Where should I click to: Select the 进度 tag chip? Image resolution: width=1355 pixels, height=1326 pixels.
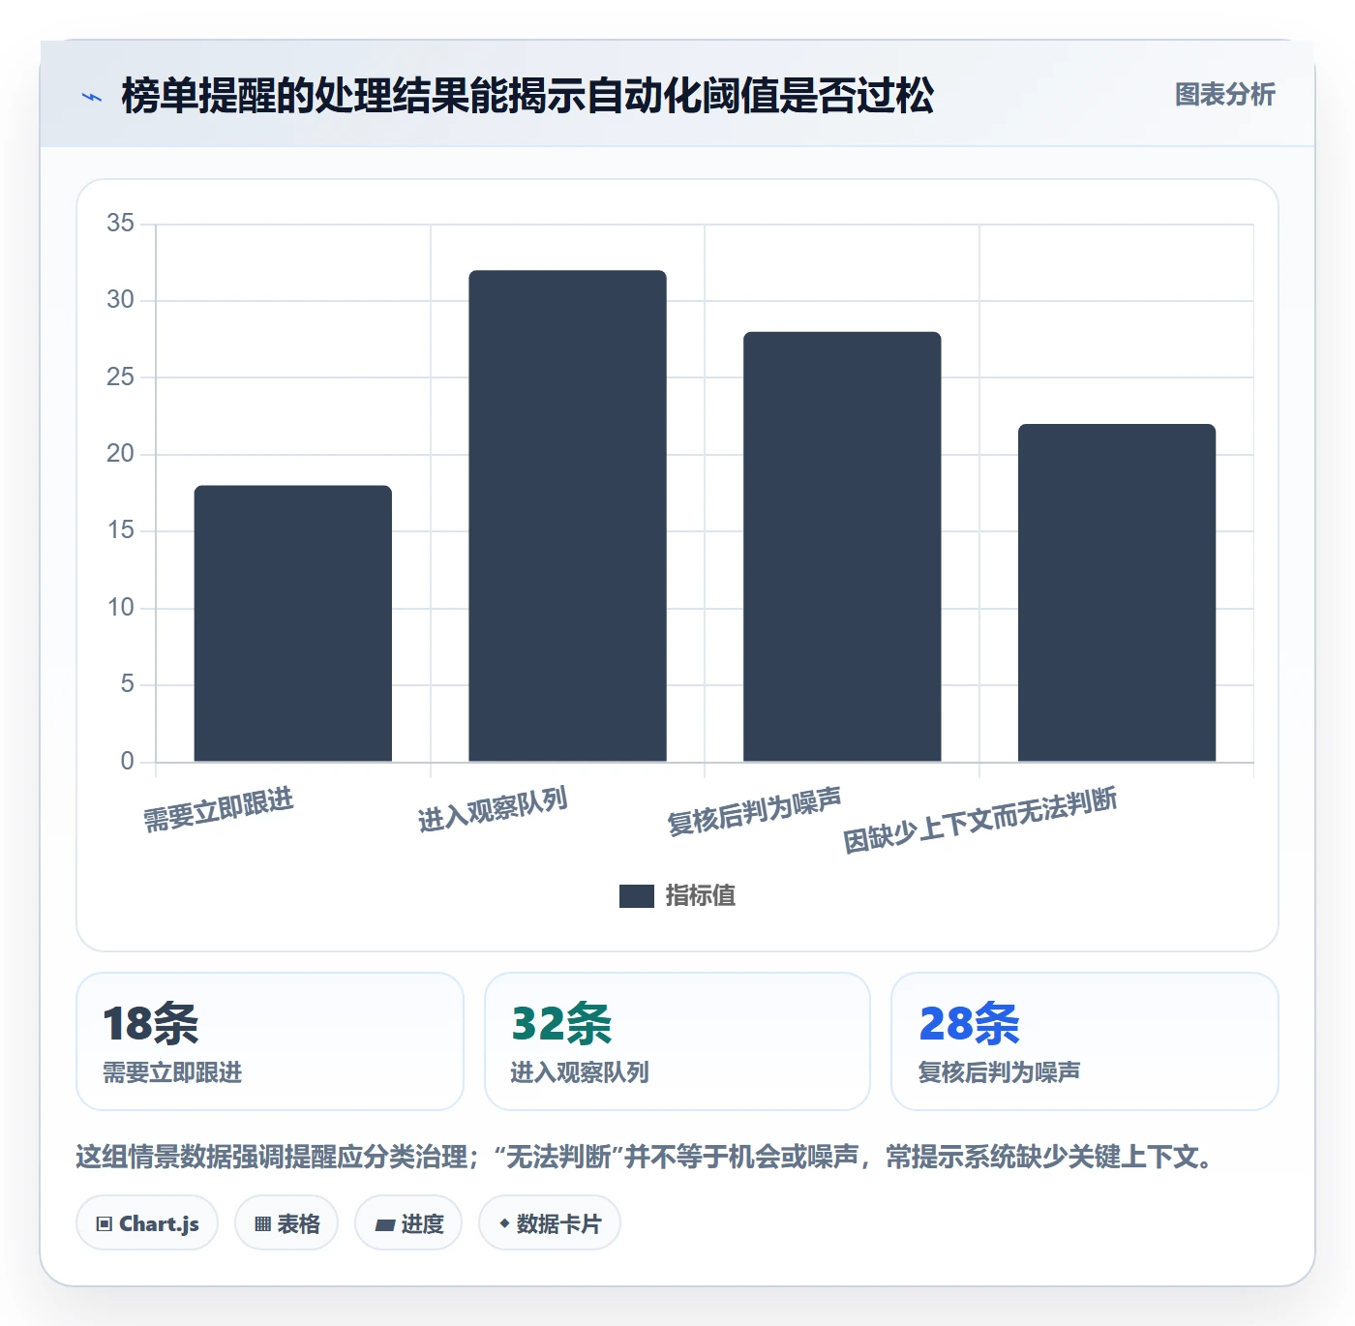coord(408,1223)
